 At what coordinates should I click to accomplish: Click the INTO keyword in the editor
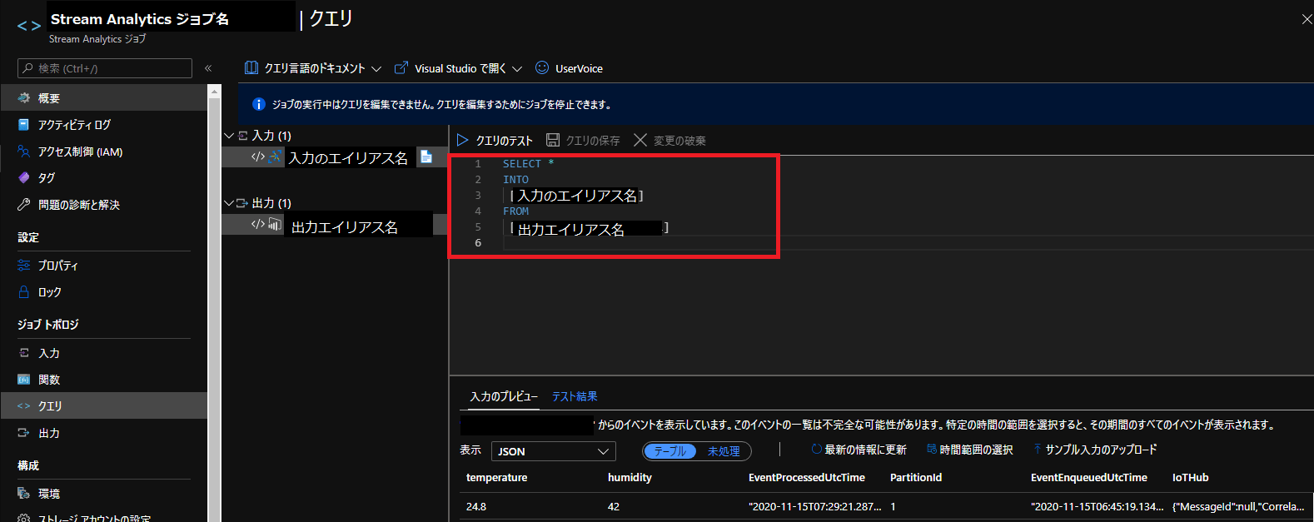515,180
